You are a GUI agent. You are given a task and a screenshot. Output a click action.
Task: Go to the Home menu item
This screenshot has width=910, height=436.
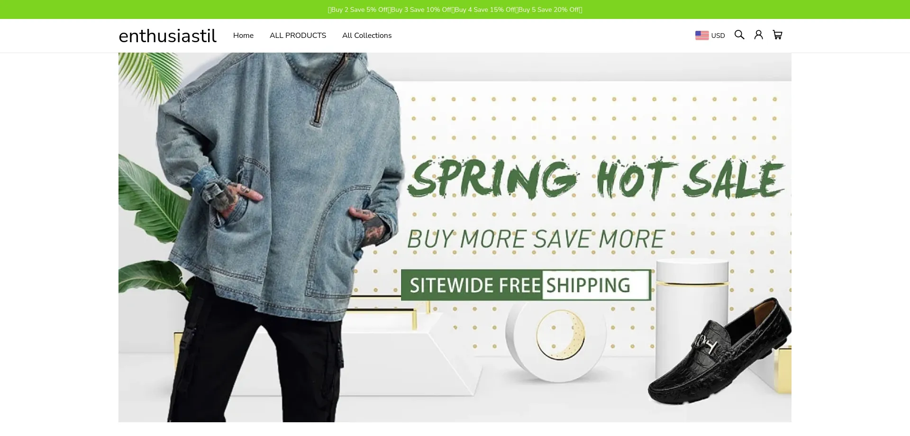[243, 36]
